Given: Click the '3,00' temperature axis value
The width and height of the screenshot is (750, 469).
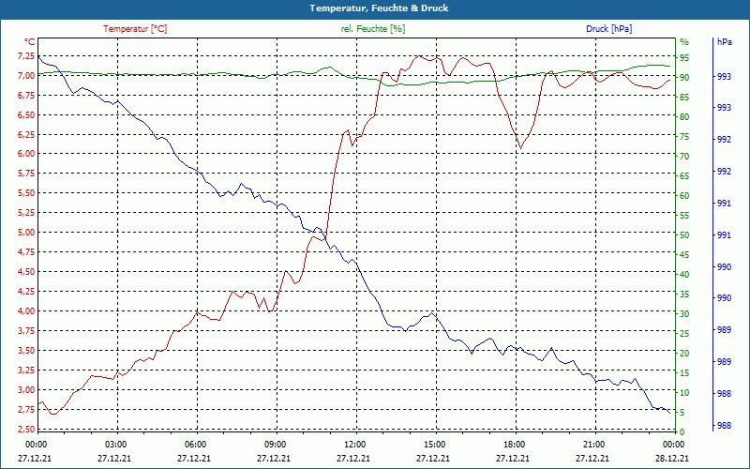Looking at the screenshot, I should click(x=26, y=389).
